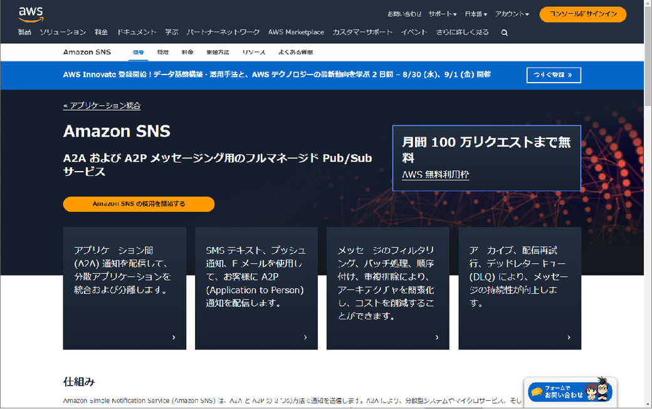Viewport: 652px width, 409px height.
Task: Click arrow on アプリケーション間 (A2A) card
Action: click(174, 337)
